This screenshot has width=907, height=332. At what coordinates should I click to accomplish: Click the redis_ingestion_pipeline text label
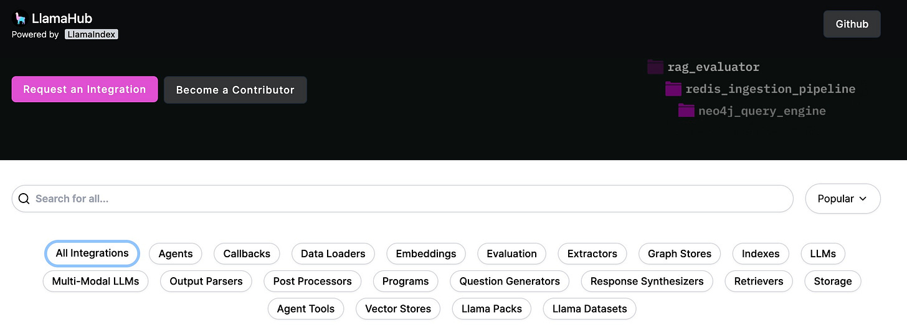point(771,89)
